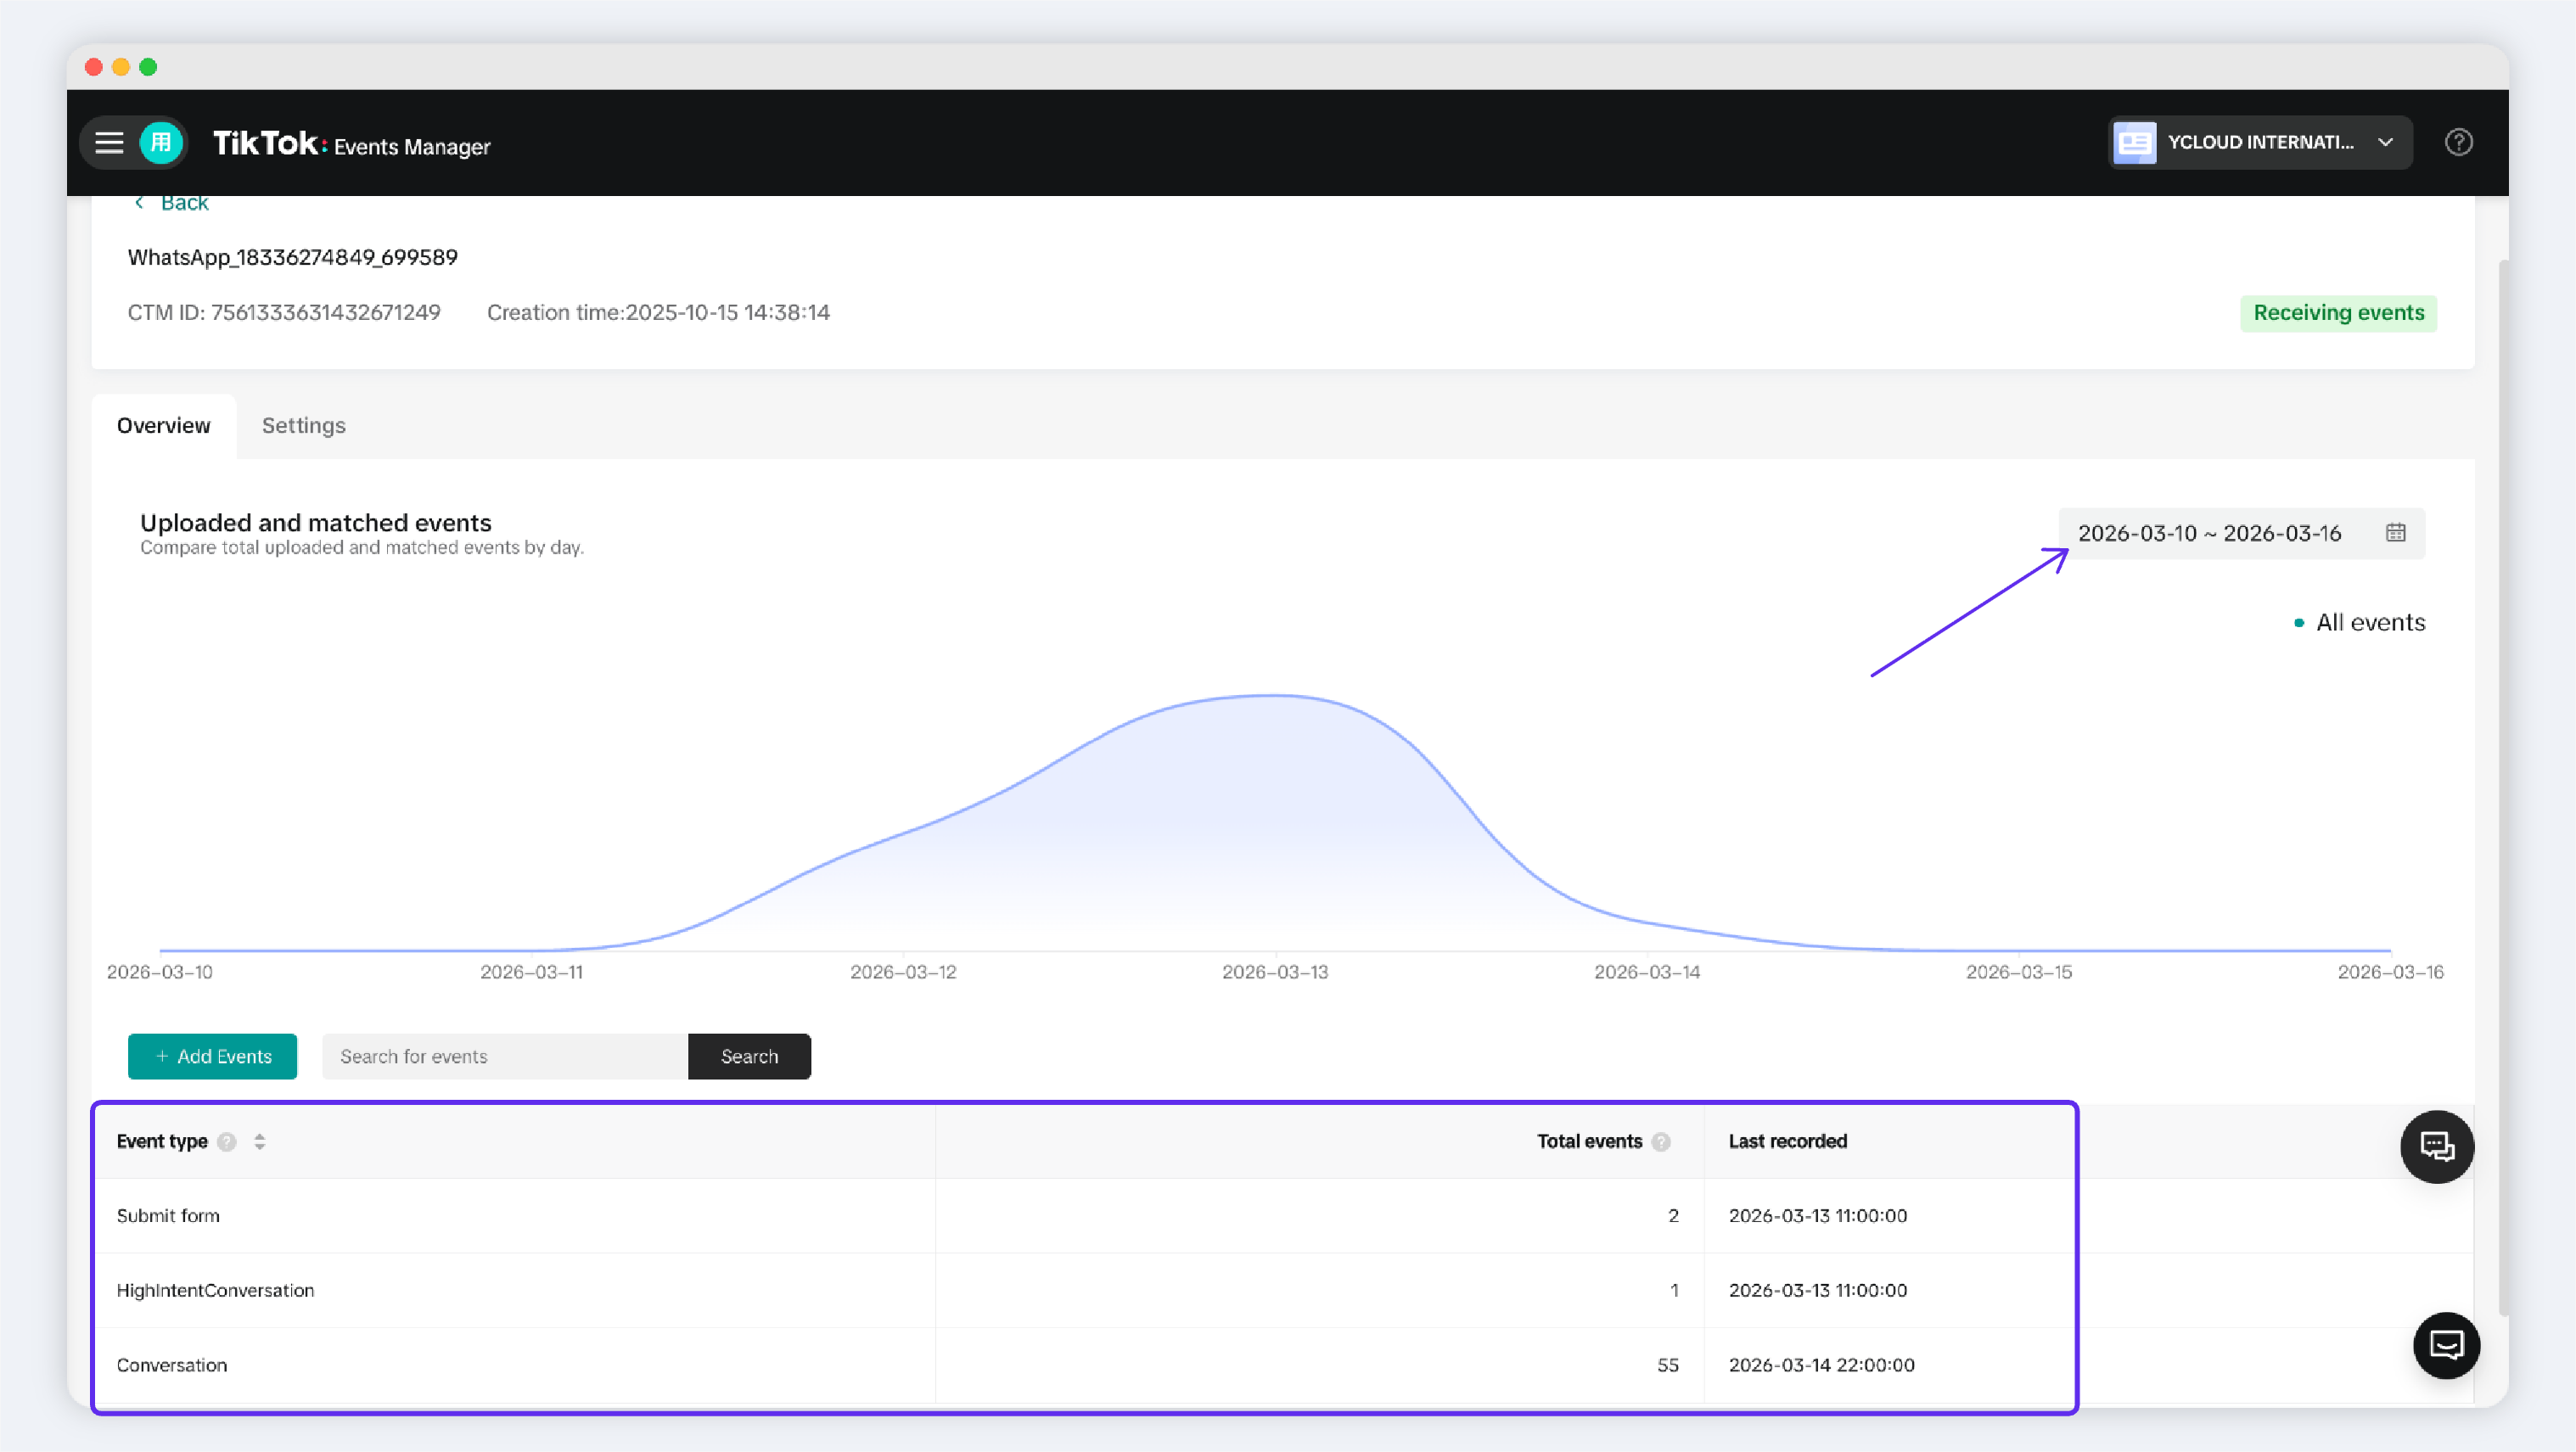Click total events value 55
Image resolution: width=2576 pixels, height=1452 pixels.
[1667, 1366]
